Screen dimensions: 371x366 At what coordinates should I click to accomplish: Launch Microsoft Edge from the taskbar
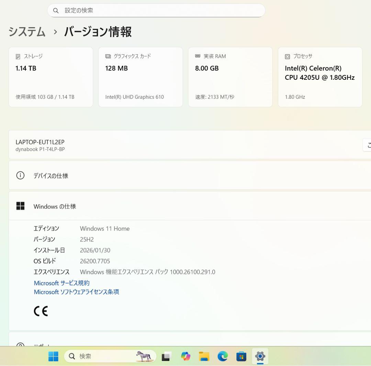pyautogui.click(x=223, y=356)
